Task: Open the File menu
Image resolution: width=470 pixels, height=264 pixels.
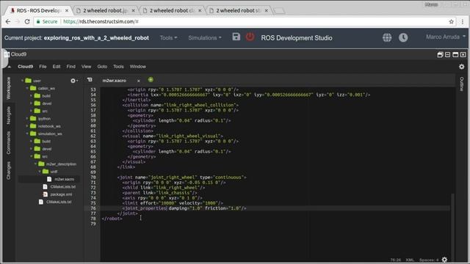Action: pyautogui.click(x=43, y=67)
